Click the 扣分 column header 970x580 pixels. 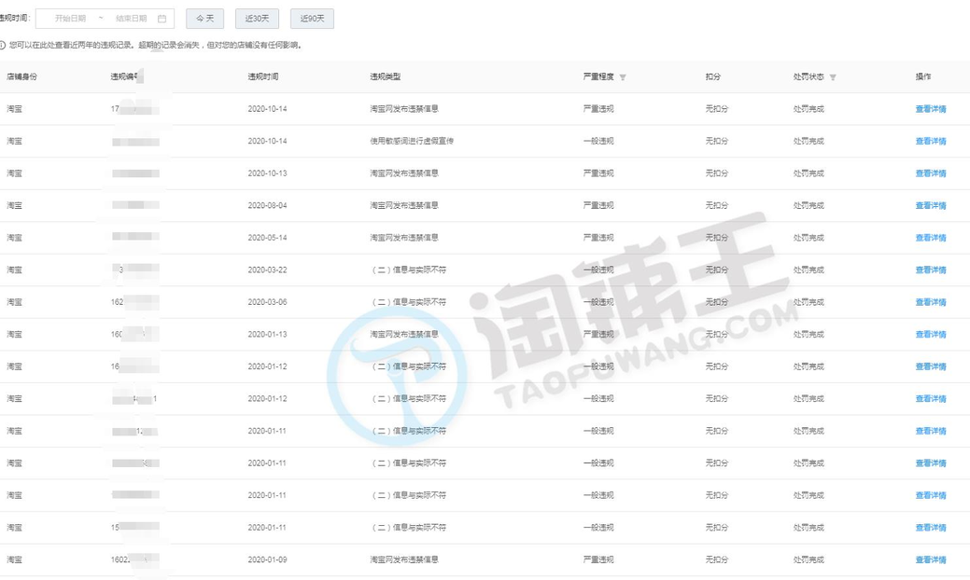[x=712, y=76]
